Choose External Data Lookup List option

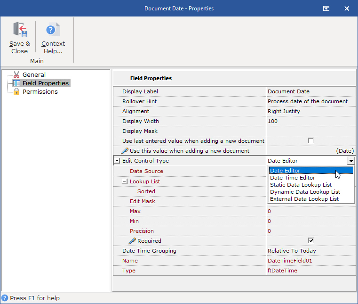click(x=311, y=199)
